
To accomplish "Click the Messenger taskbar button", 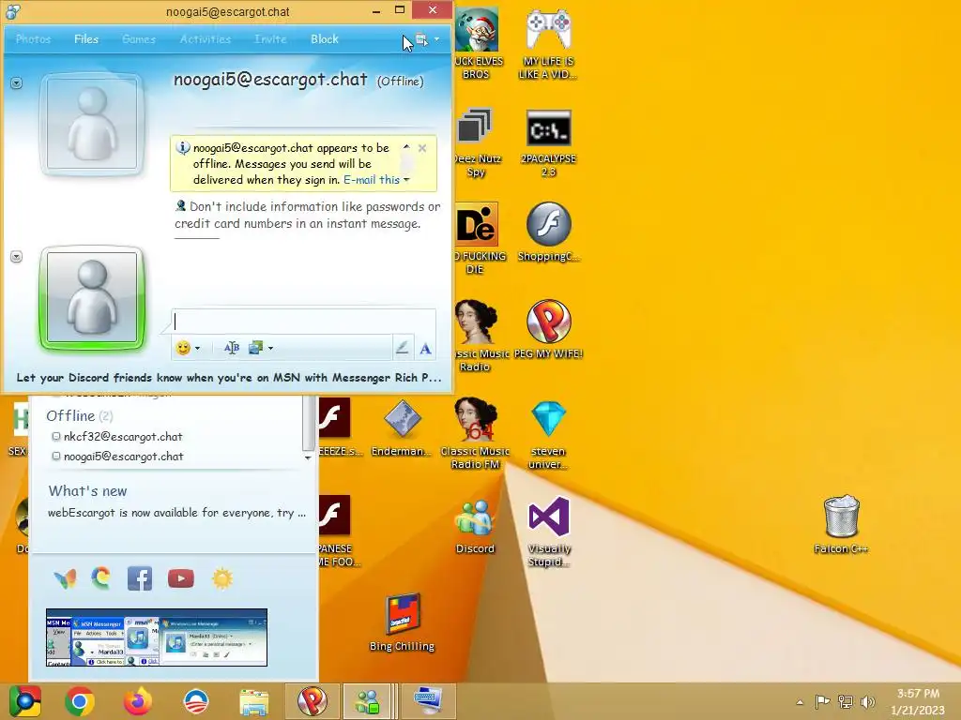I will click(368, 701).
